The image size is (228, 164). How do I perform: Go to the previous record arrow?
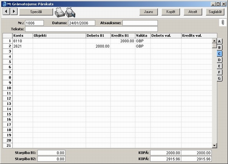click(6, 11)
